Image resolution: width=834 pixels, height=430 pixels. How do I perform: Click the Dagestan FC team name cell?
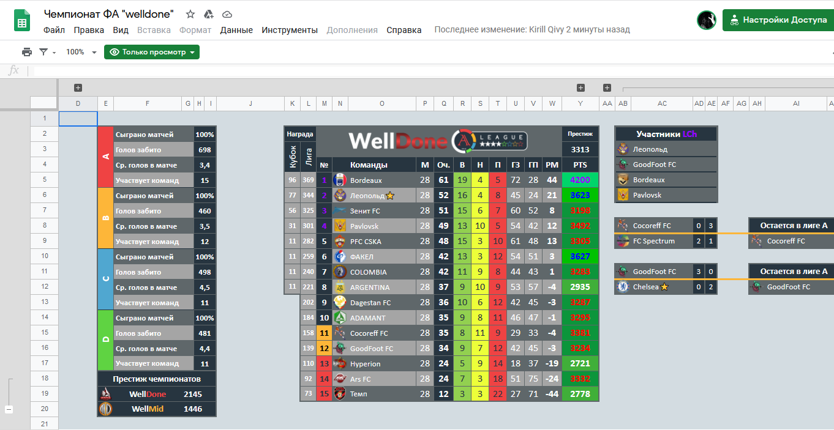(381, 303)
